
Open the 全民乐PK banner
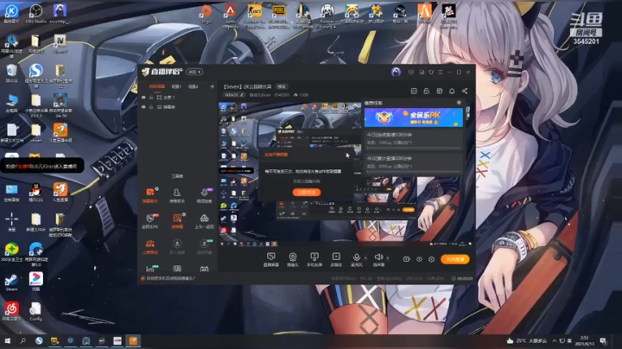point(413,117)
